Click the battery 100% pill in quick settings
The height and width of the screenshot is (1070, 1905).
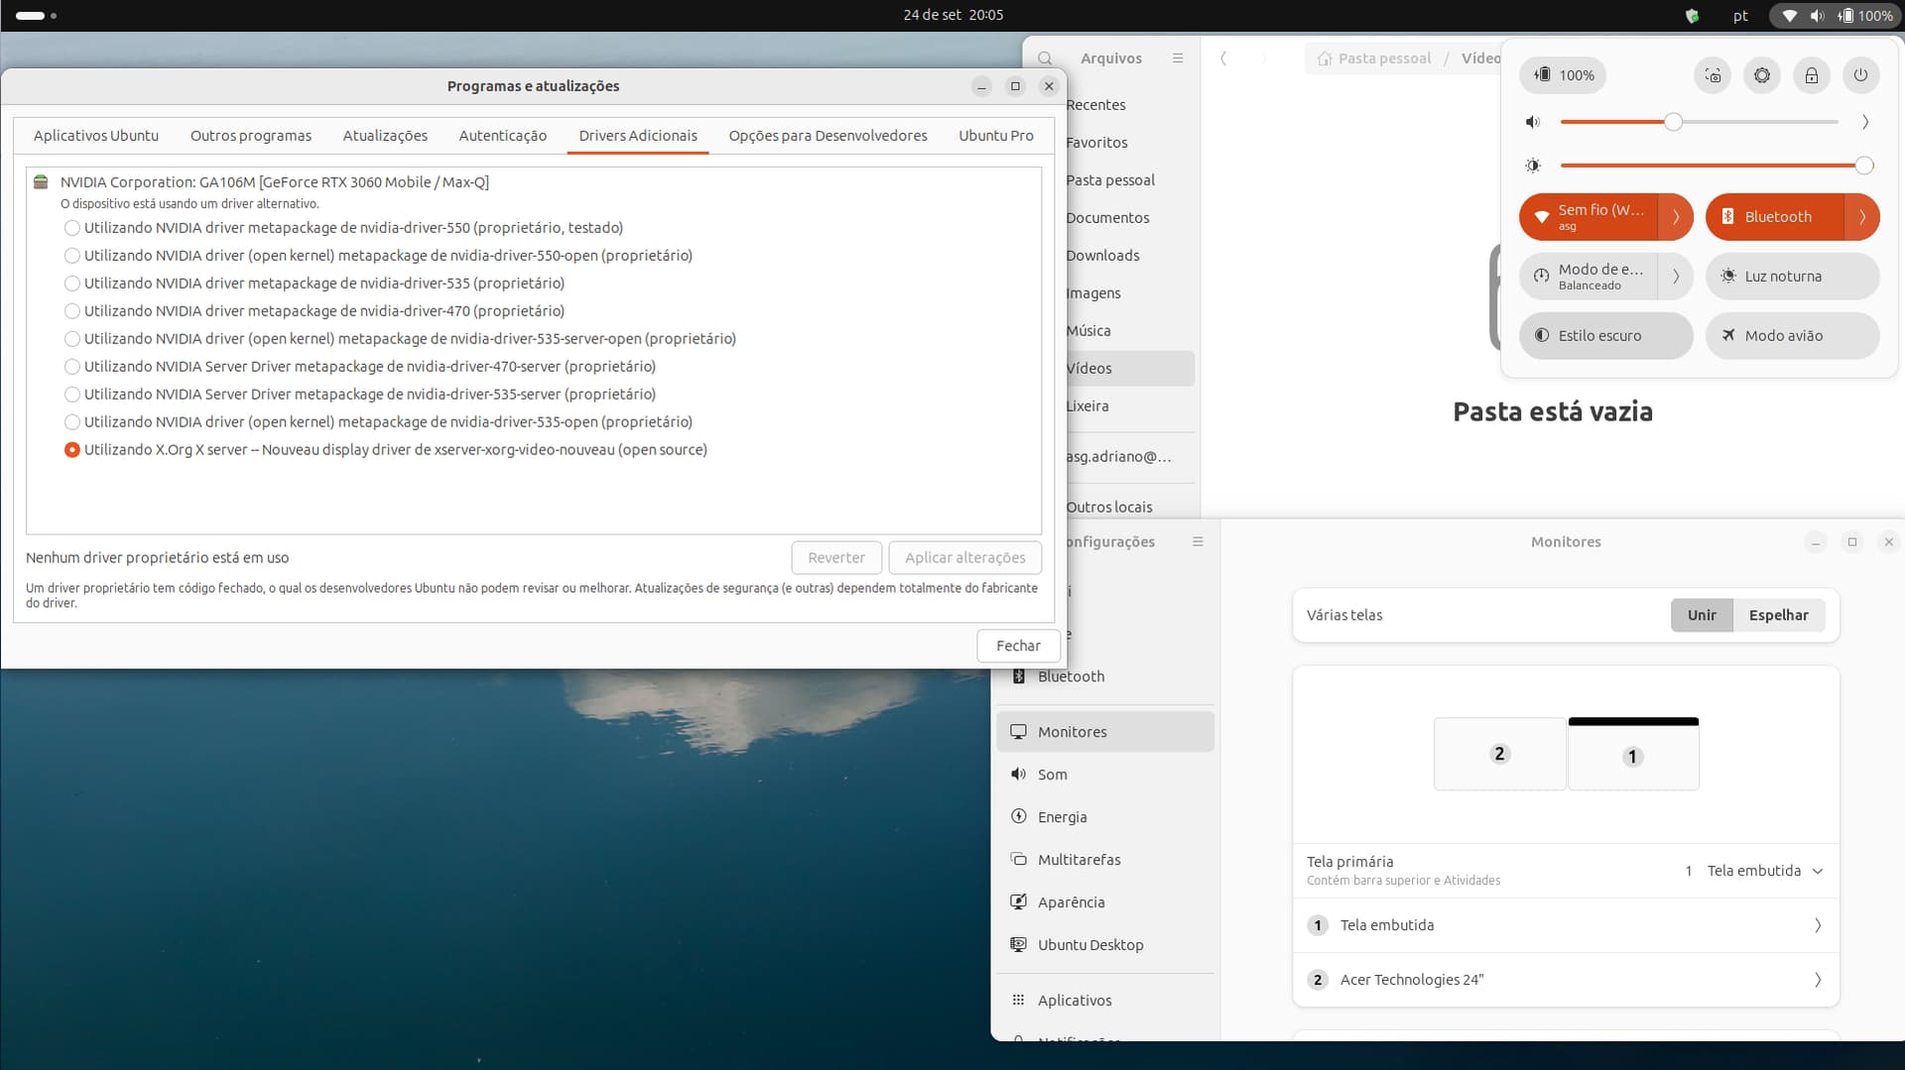pos(1564,75)
